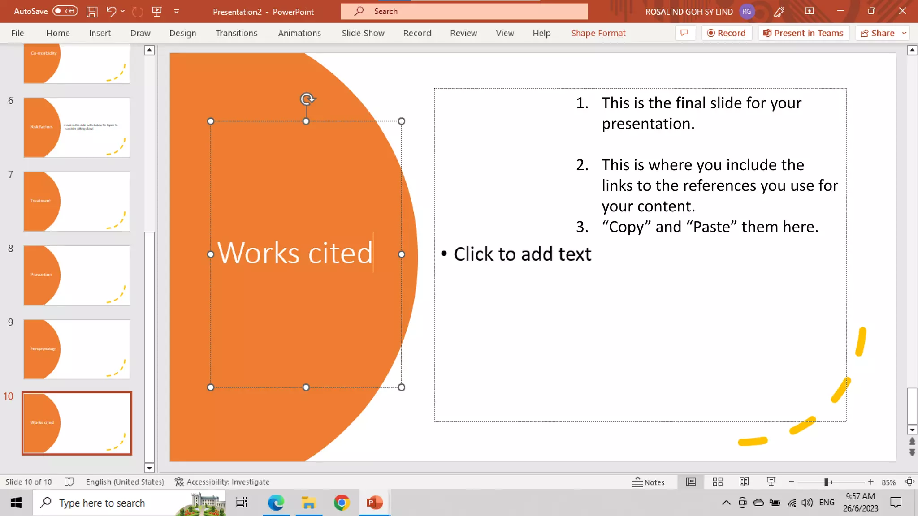Open the Undo history dropdown arrow

[122, 12]
